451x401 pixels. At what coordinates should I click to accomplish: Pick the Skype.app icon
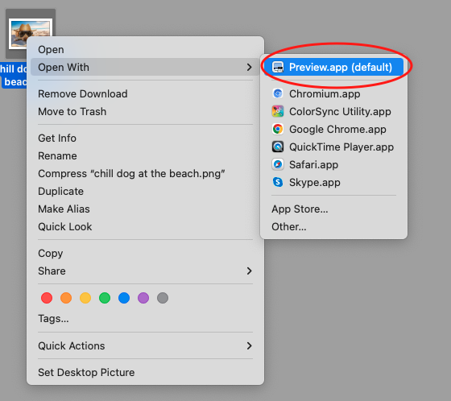pos(278,182)
